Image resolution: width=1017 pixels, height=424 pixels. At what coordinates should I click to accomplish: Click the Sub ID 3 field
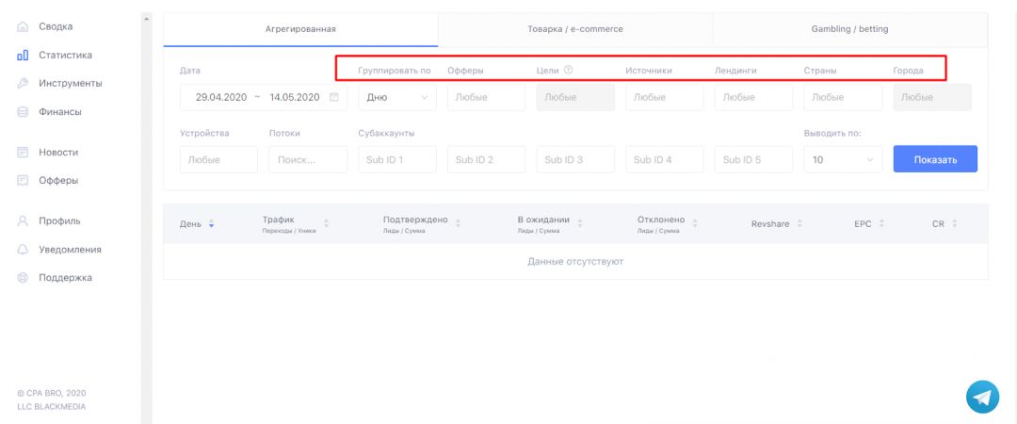575,159
